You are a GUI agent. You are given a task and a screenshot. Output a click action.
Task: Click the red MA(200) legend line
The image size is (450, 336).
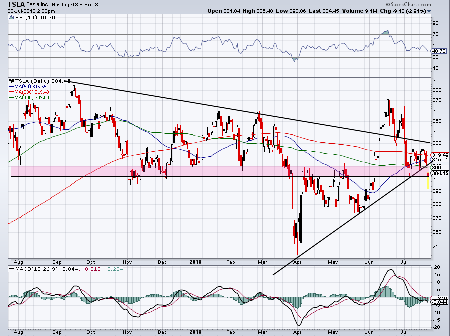(x=12, y=92)
